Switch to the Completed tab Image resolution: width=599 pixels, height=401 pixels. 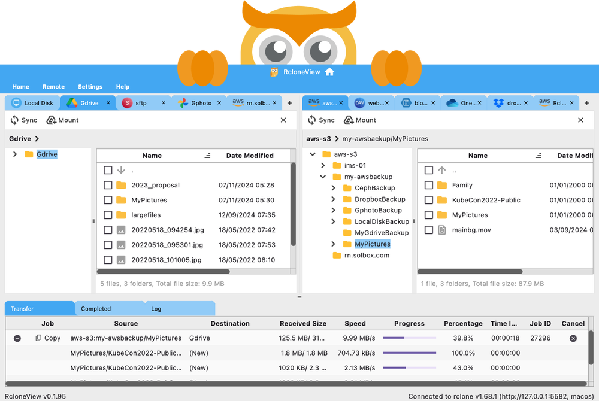(x=110, y=309)
